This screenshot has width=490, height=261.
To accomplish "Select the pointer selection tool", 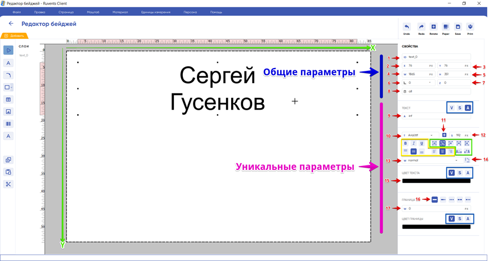I will [x=8, y=50].
